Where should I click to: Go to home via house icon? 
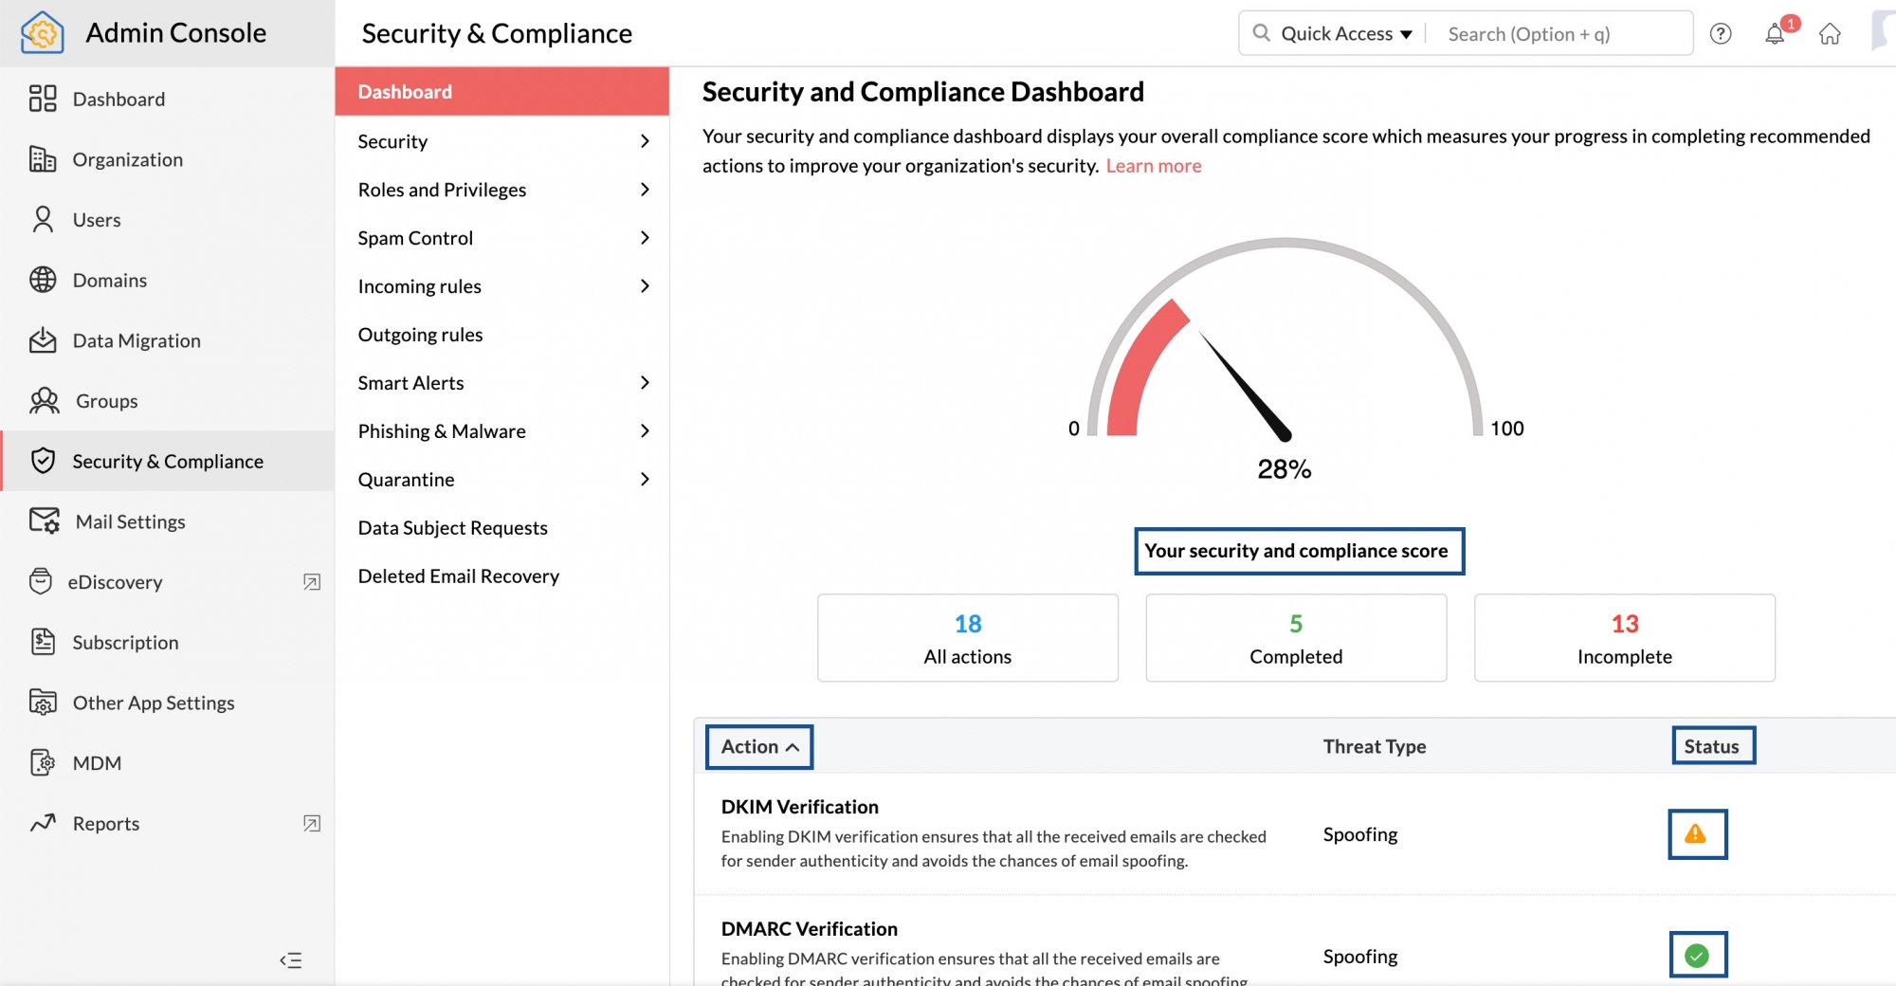tap(1830, 34)
